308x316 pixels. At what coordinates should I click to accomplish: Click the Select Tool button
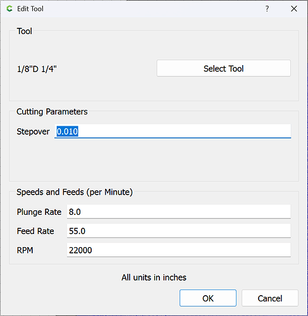tap(223, 68)
